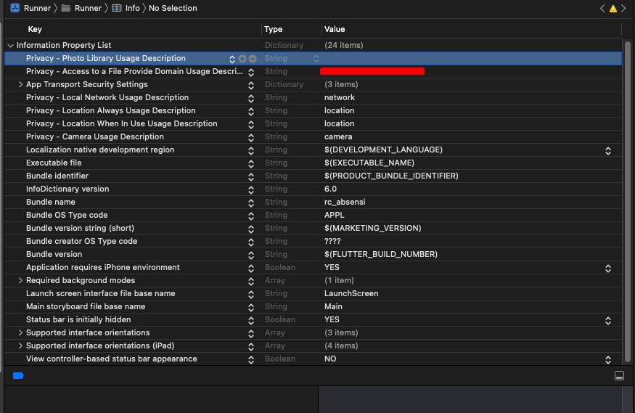635x413 pixels.
Task: Click the Runner folder icon in breadcrumb
Action: 66,8
